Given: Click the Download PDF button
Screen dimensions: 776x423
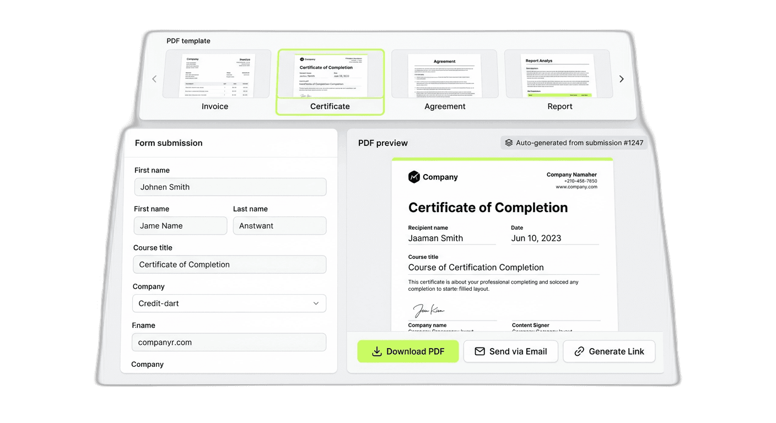Looking at the screenshot, I should coord(408,351).
